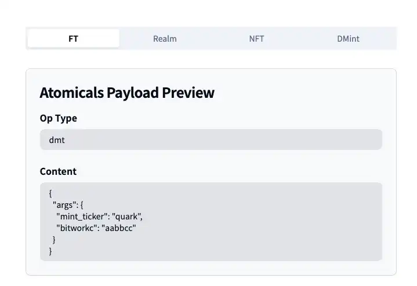Click the Content label
Screen dimensions: 417x286
58,171
